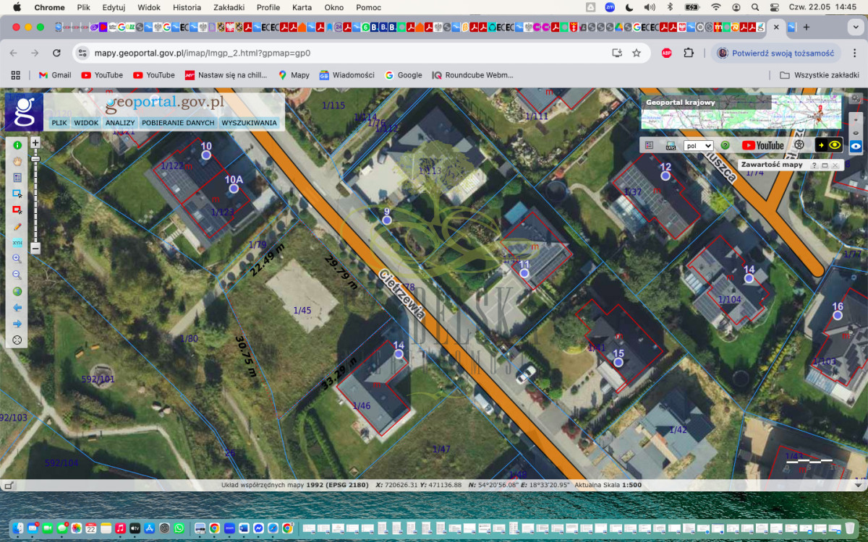
Task: Click the magnifier zoom-in tool
Action: [x=17, y=259]
